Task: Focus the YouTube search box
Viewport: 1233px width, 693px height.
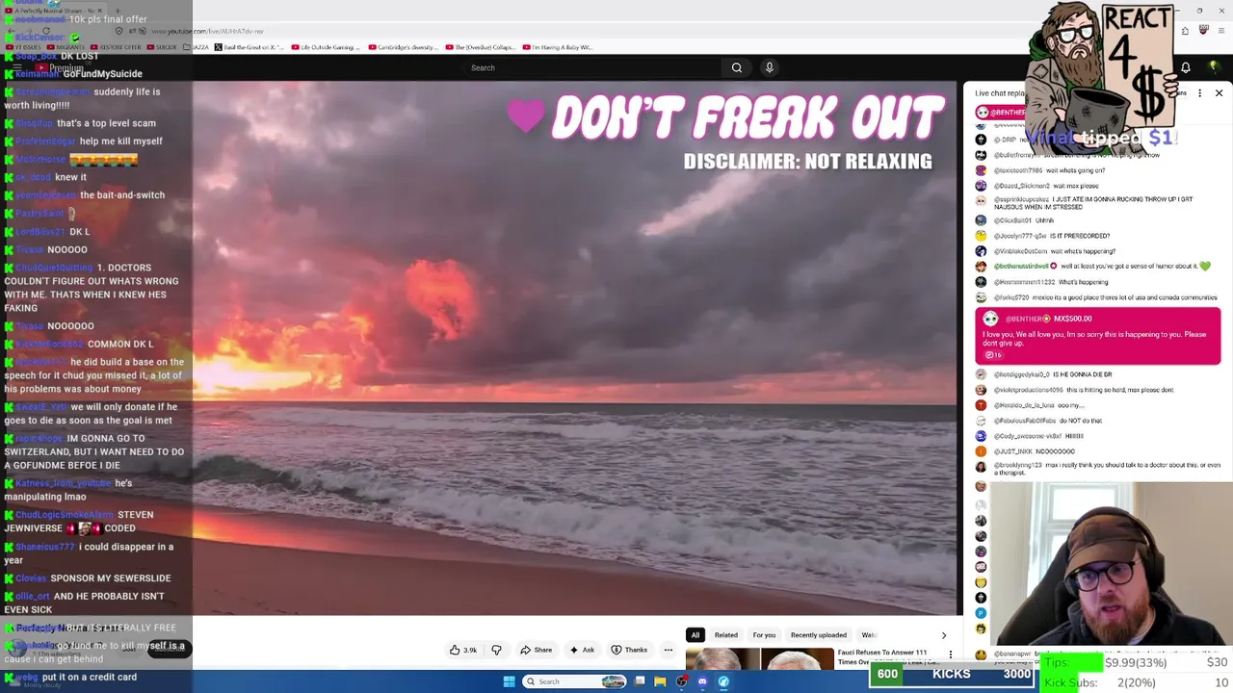Action: click(592, 67)
